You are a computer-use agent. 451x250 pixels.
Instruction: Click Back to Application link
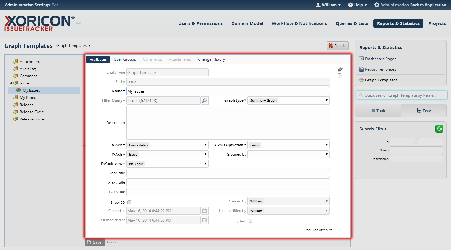tap(428, 5)
